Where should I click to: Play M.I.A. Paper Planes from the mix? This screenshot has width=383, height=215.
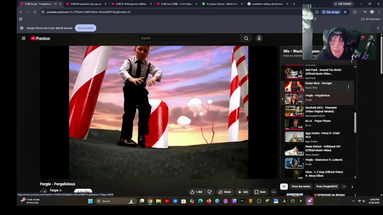point(317,124)
